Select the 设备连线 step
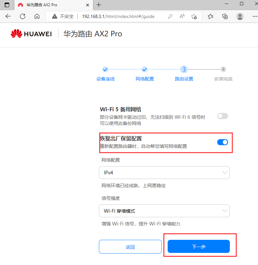Viewport: 258px width, 265px height. [x=105, y=74]
